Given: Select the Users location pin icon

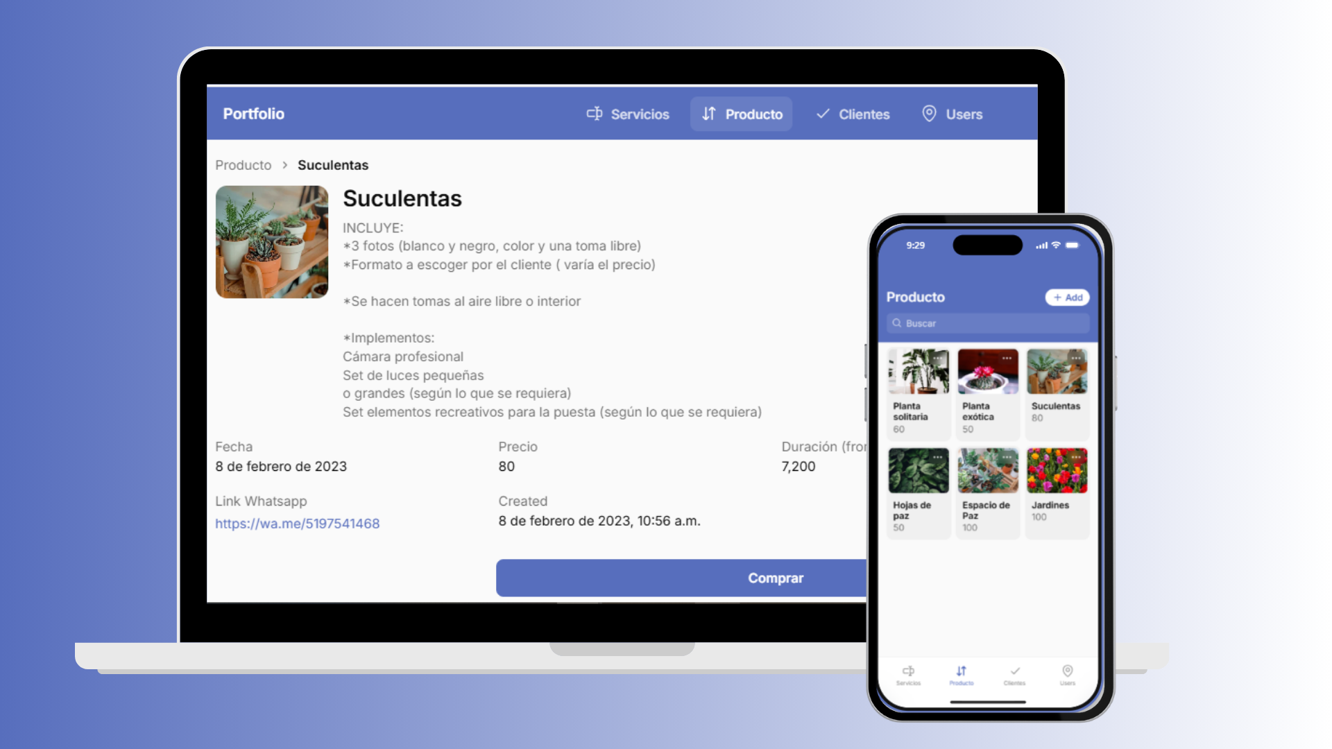Looking at the screenshot, I should click(x=930, y=114).
